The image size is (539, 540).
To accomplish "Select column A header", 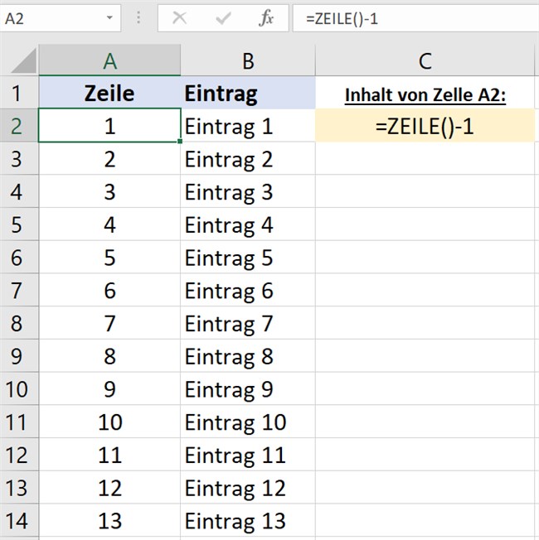I will (x=109, y=60).
